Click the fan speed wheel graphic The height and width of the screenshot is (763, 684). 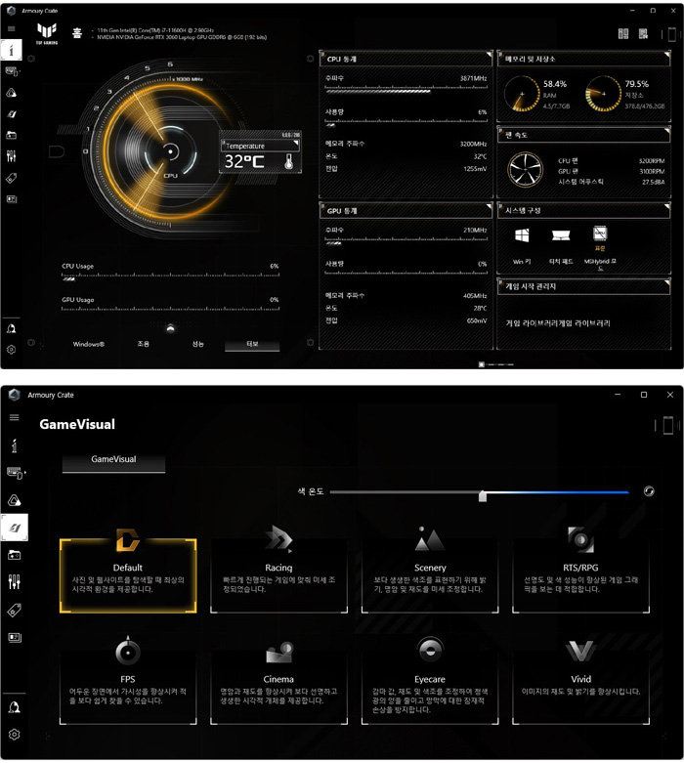526,169
